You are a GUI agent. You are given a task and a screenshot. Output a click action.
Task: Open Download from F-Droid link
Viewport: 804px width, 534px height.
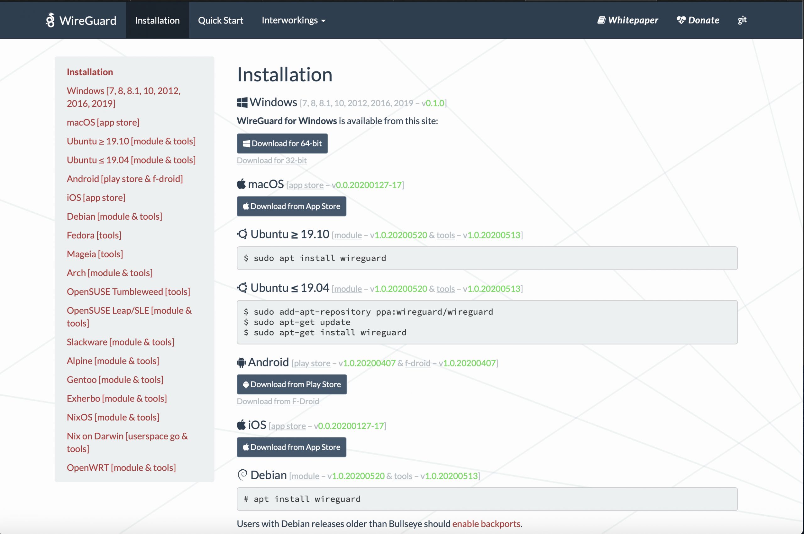(x=278, y=401)
